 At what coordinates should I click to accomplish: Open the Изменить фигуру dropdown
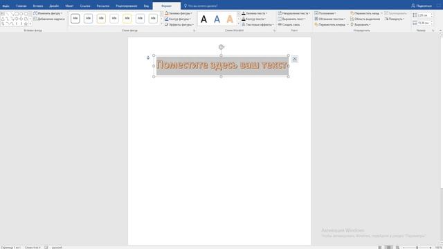(x=48, y=13)
